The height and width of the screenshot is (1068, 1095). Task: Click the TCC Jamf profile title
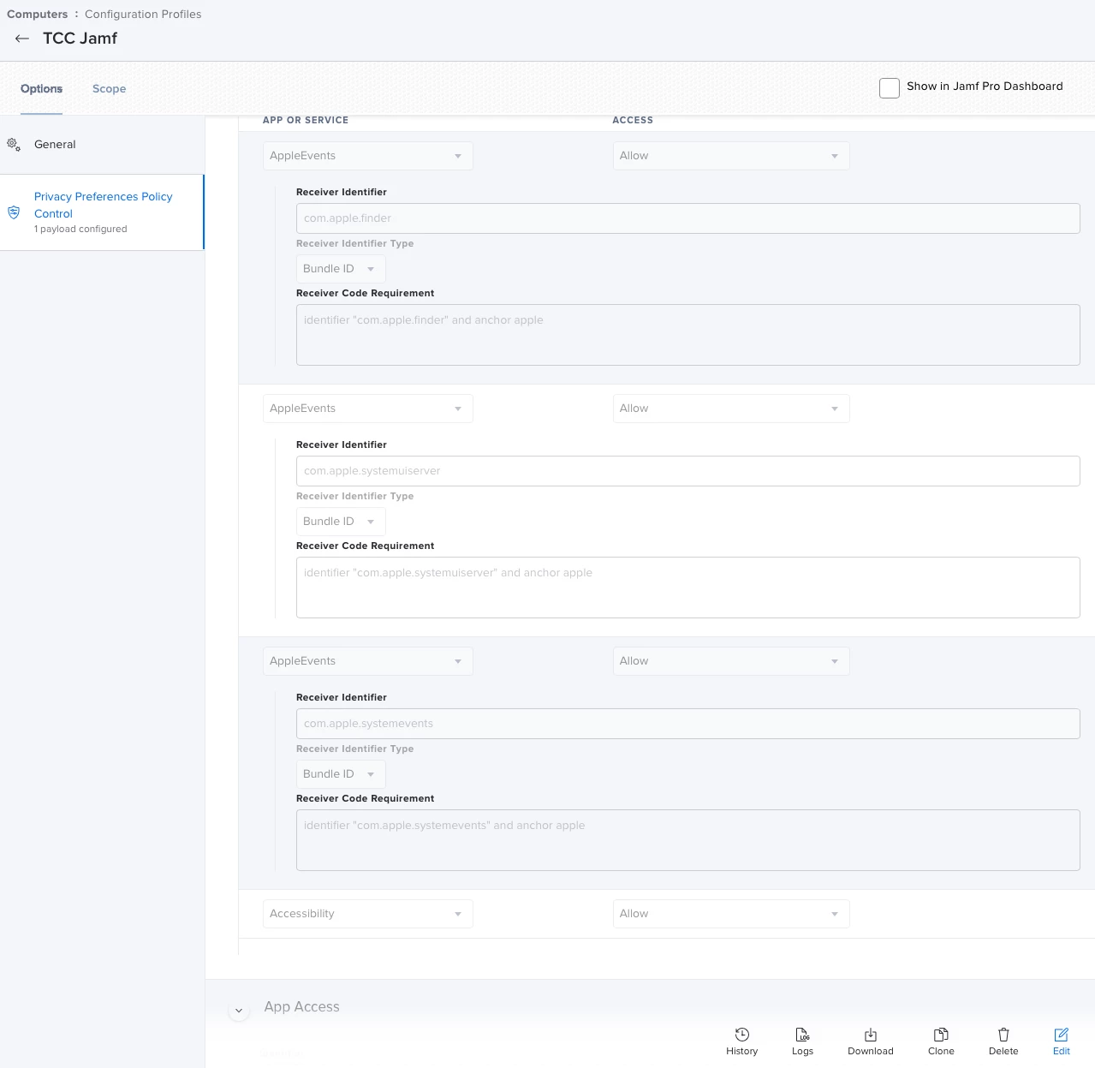pos(80,39)
